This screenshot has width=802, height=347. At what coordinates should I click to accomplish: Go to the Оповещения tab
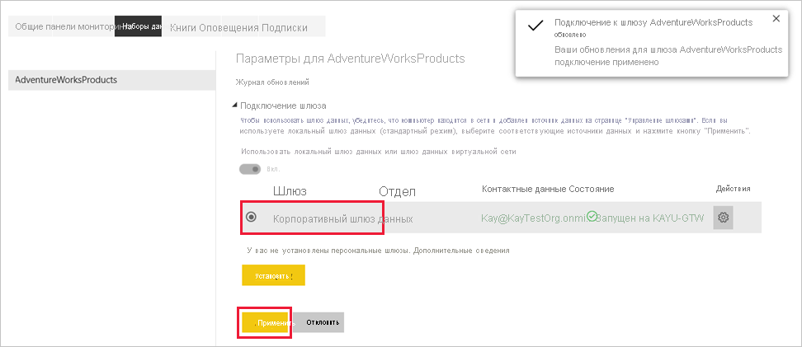(x=229, y=27)
